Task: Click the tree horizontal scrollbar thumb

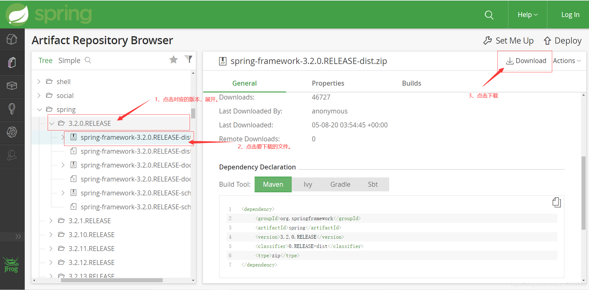Action: click(112, 280)
